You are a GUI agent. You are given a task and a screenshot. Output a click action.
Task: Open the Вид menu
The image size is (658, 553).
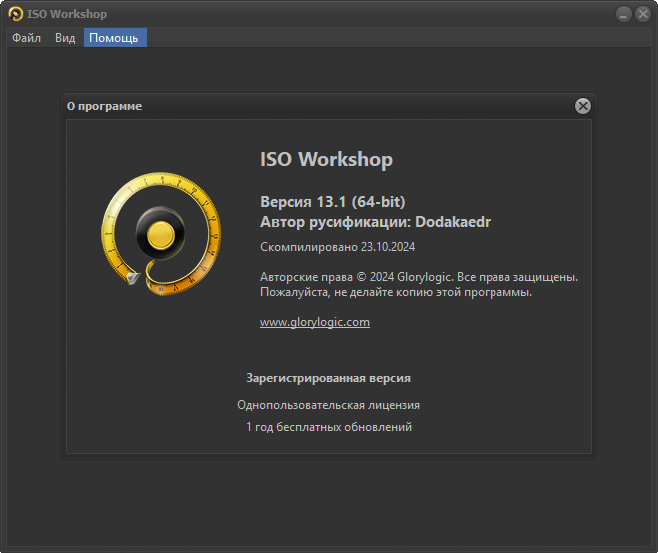click(65, 38)
